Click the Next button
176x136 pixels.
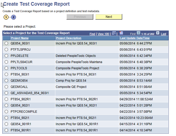pyautogui.click(x=109, y=17)
